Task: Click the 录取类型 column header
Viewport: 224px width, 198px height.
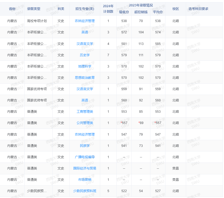Action: [34, 9]
